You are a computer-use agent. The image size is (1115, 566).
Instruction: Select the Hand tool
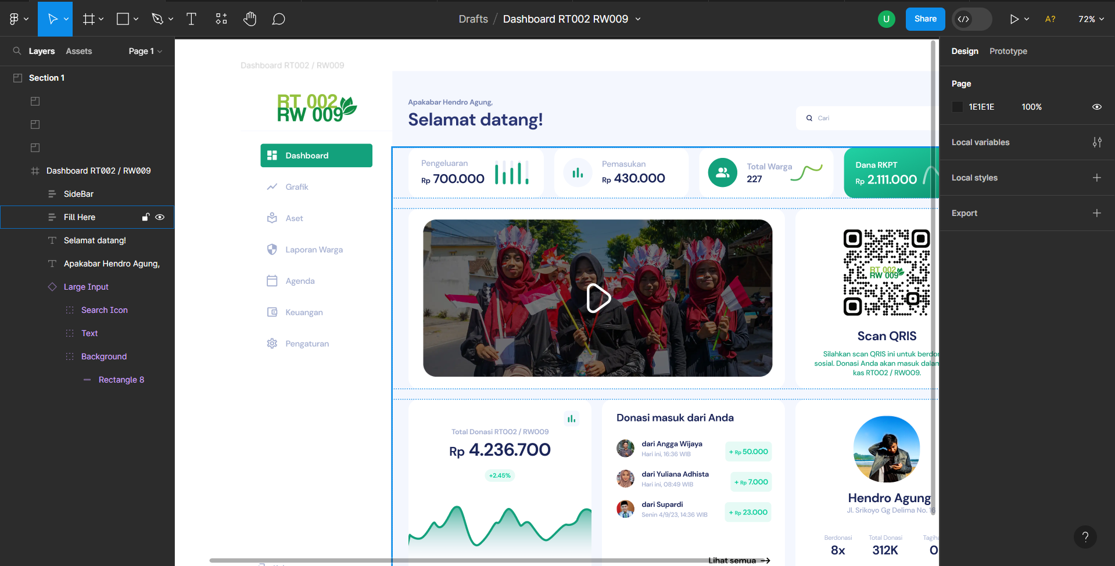[x=250, y=19]
